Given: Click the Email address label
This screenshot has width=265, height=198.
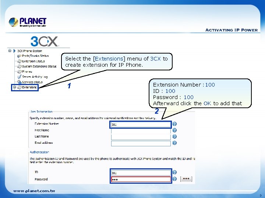Looking at the screenshot, I should point(43,143).
